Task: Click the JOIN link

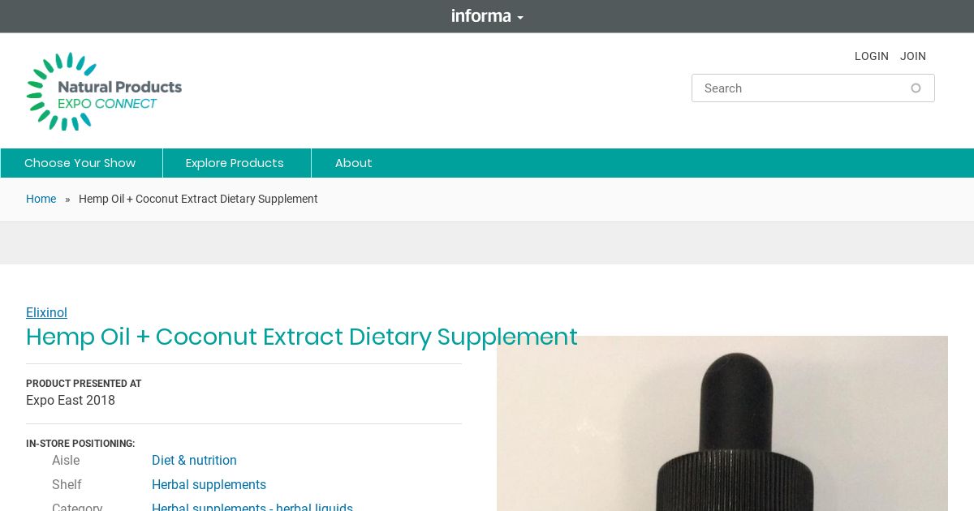Action: click(913, 56)
